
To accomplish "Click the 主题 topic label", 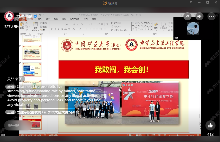I will click(x=10, y=112).
